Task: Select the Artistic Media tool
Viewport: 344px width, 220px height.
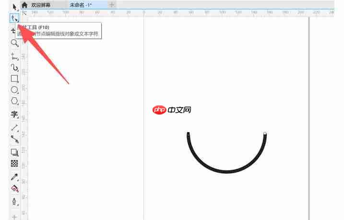Action: tap(14, 68)
